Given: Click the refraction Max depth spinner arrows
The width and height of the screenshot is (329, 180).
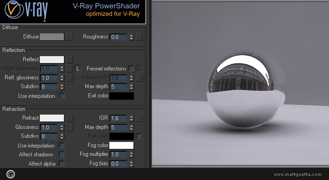Looking at the screenshot, I should (131, 128).
